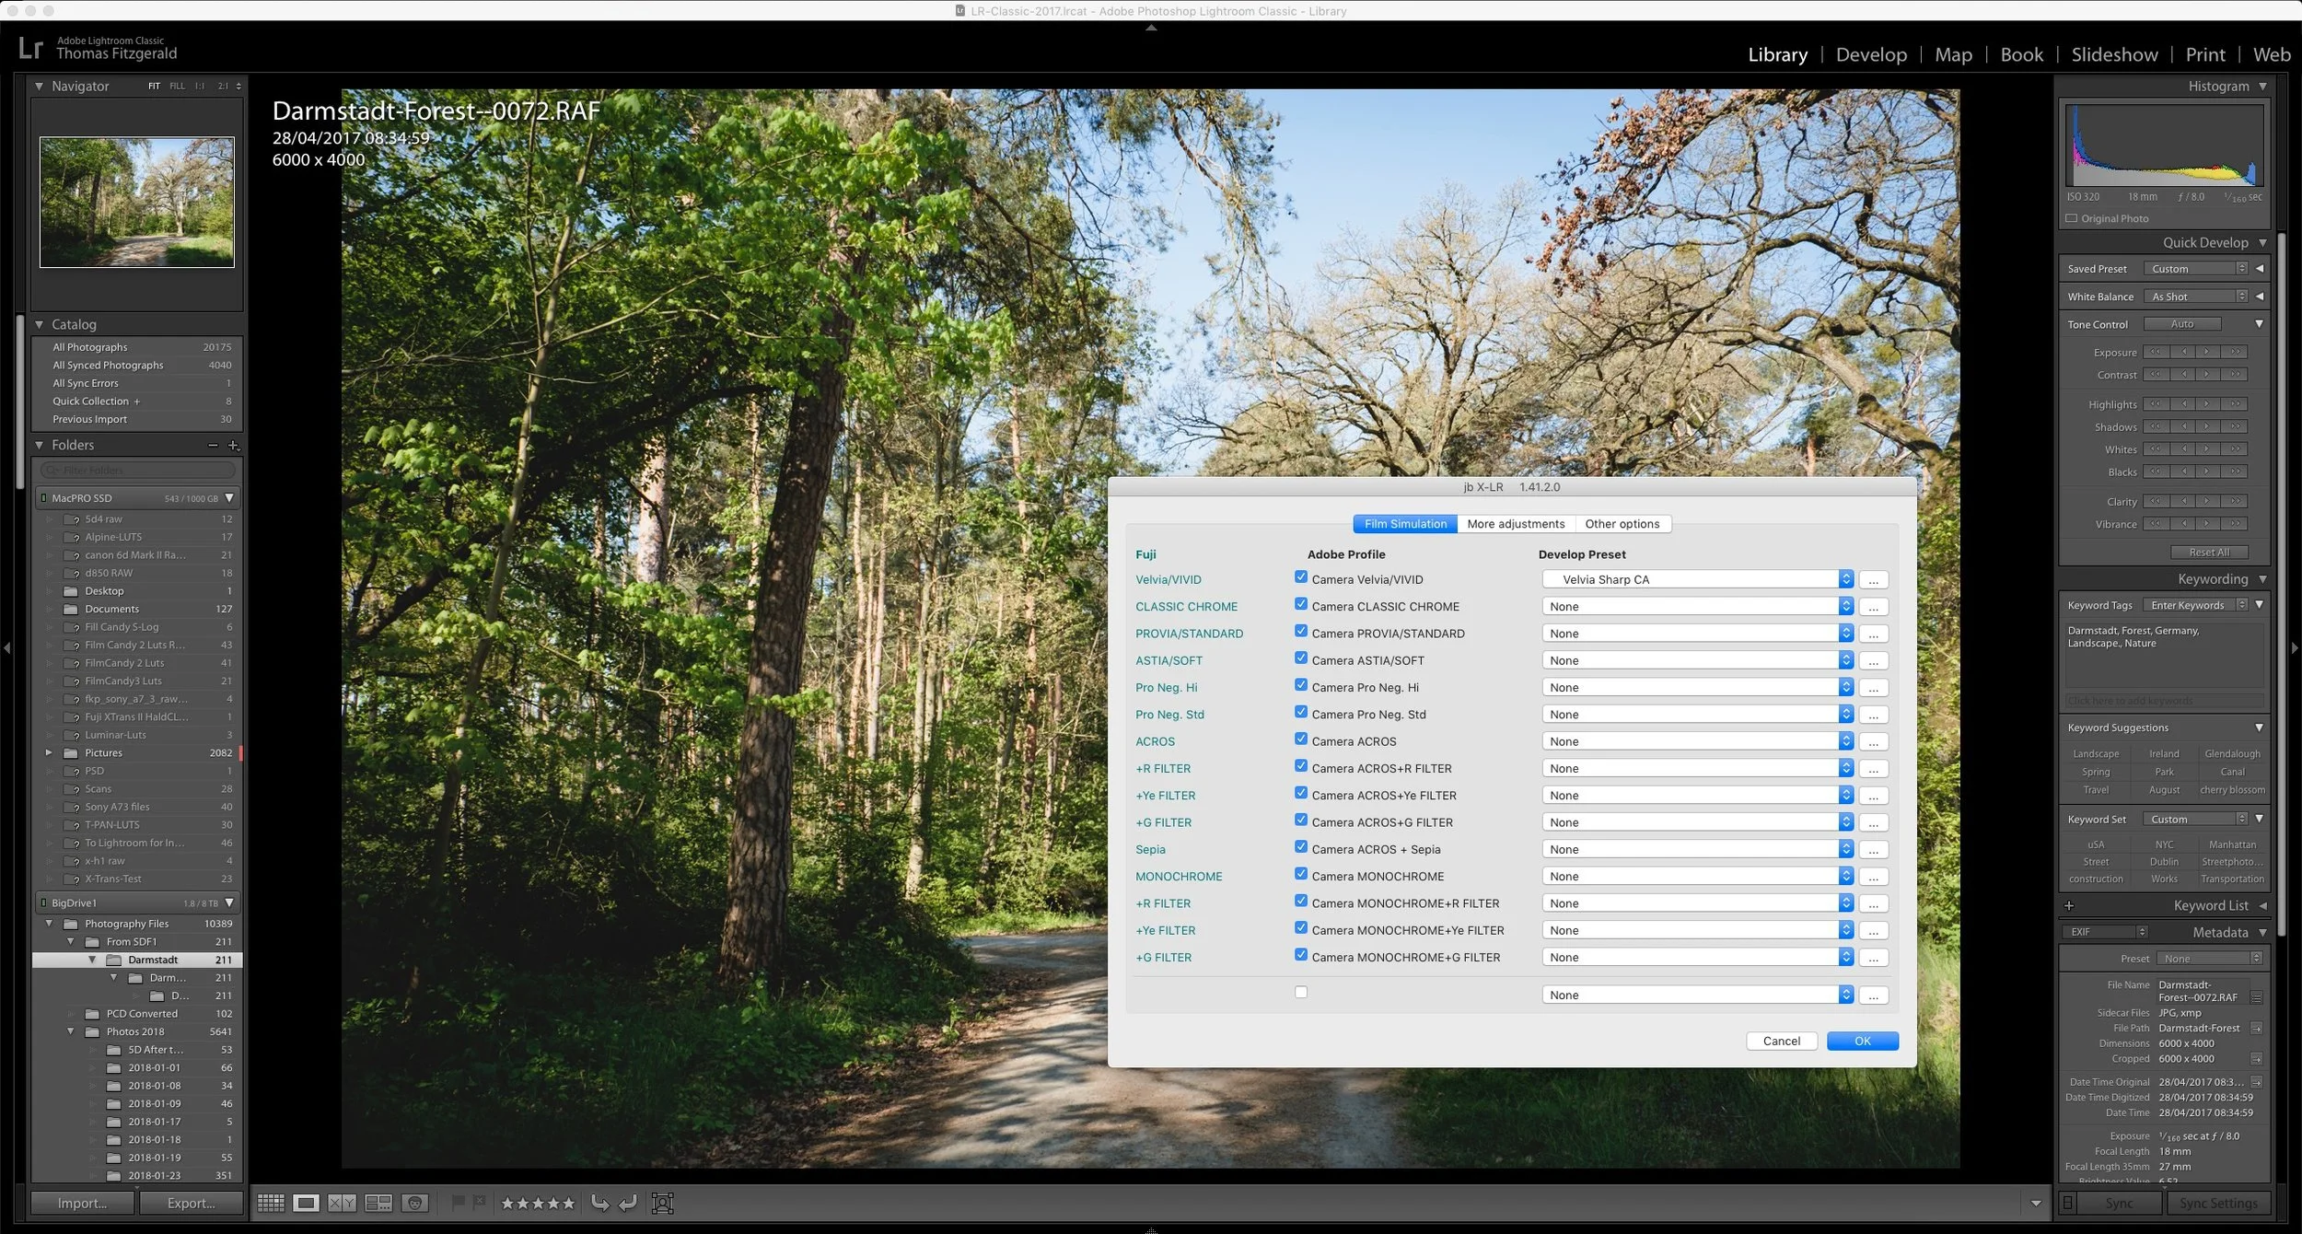Increase Exposure one step in Quick Develop
The width and height of the screenshot is (2302, 1234).
coord(2207,352)
